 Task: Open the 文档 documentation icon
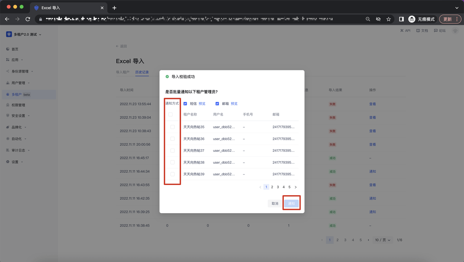(x=418, y=31)
